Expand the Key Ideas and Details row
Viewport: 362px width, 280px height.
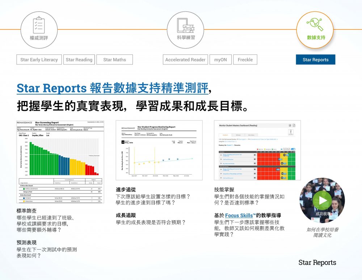[x=221, y=164]
